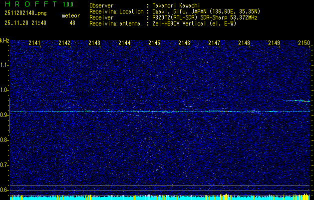Click frequency axis label 0.8
The image size is (314, 200).
4,140
